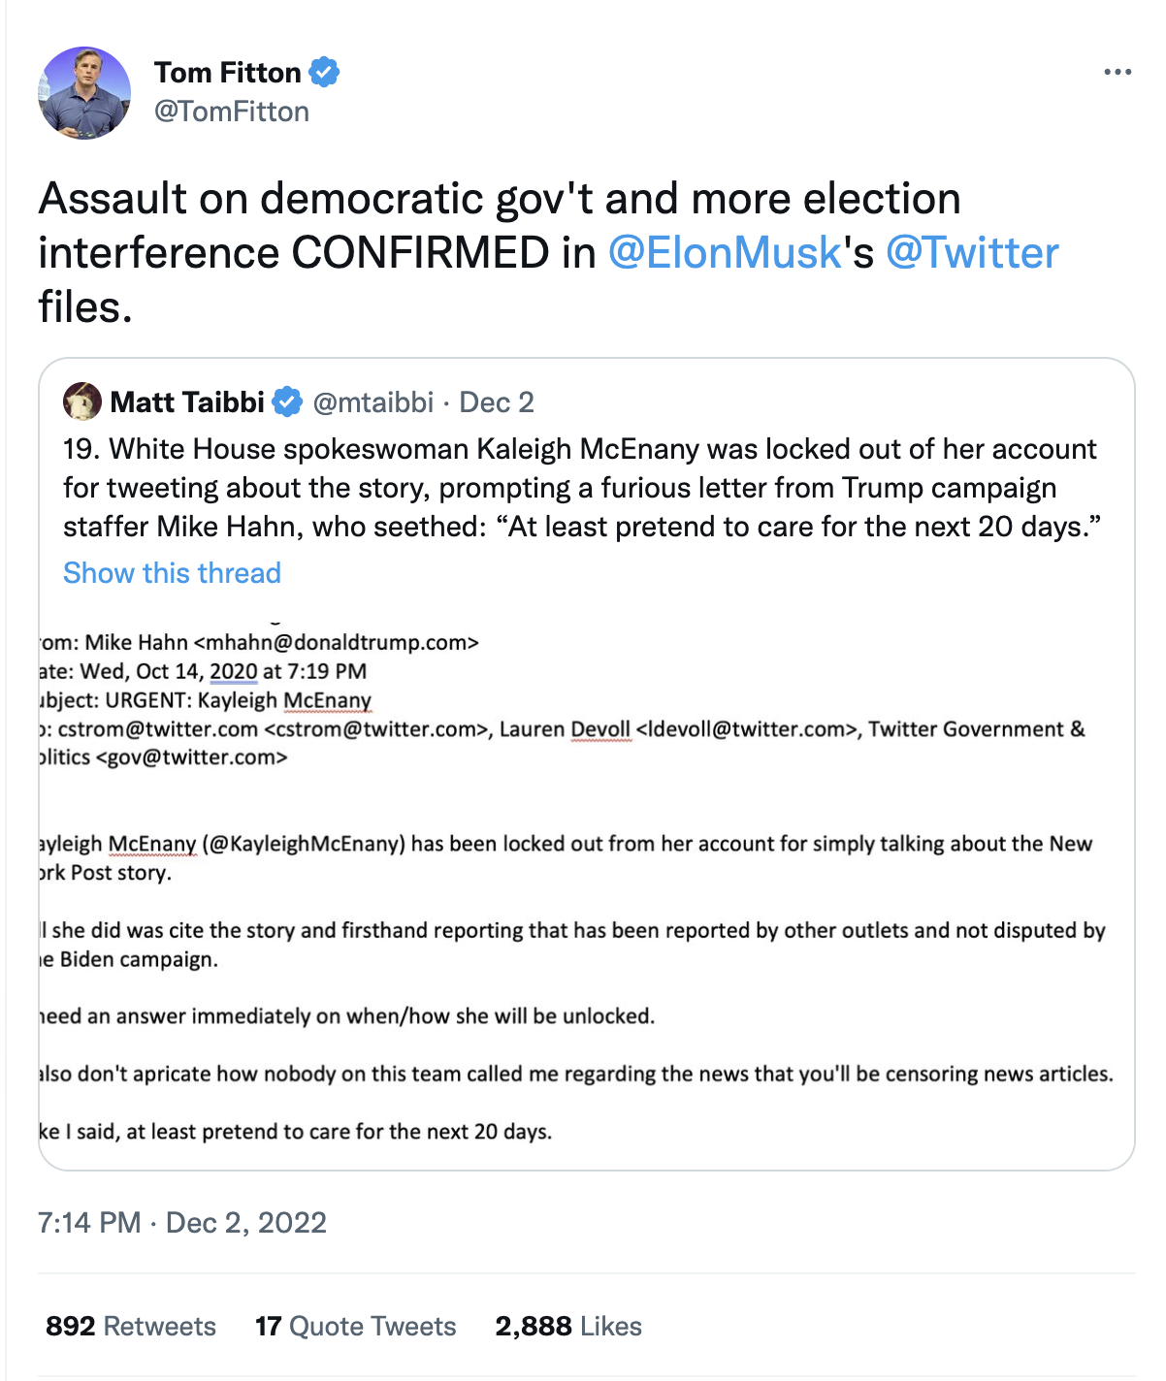
Task: Open the @TomFitton handle
Action: 232,112
